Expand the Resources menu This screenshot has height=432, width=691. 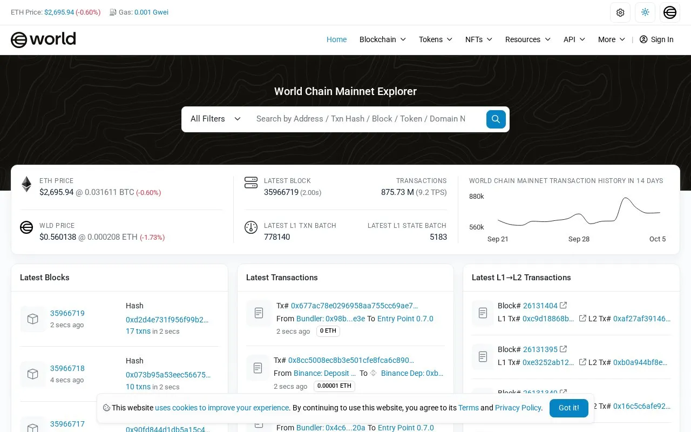pyautogui.click(x=528, y=39)
